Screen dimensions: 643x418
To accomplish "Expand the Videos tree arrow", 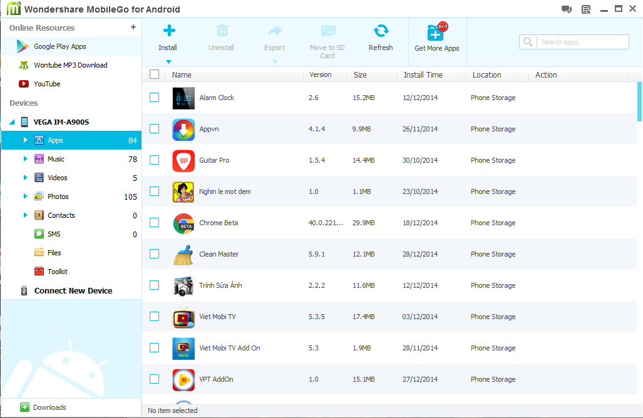I will click(x=26, y=178).
